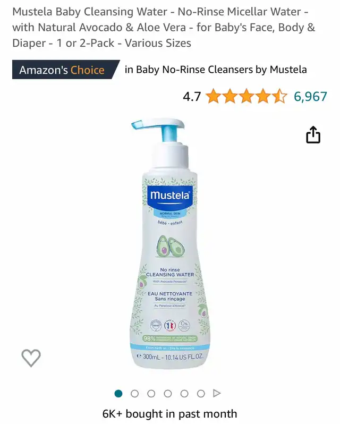Jump to the fifth carousel image dot
Image resolution: width=340 pixels, height=424 pixels.
[184, 393]
